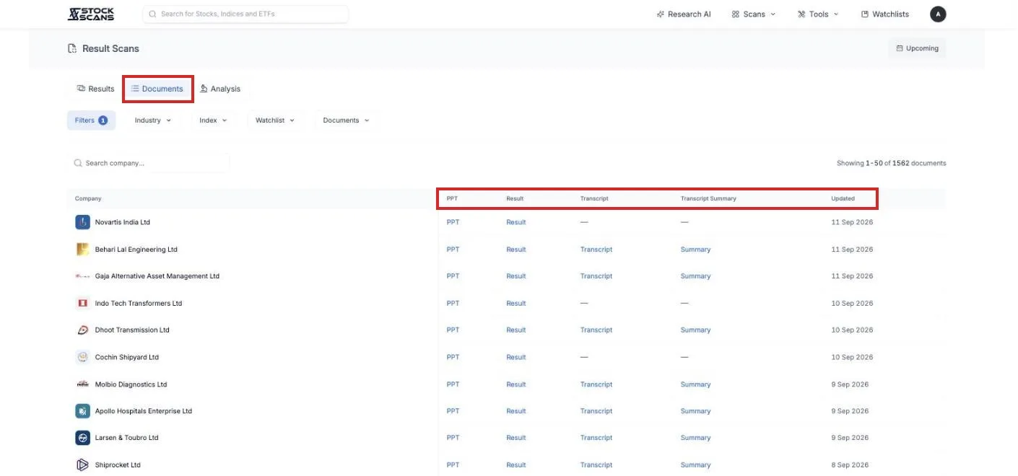Image resolution: width=1018 pixels, height=476 pixels.
Task: Open the Summary link for Apollo Hospitals
Action: point(695,411)
